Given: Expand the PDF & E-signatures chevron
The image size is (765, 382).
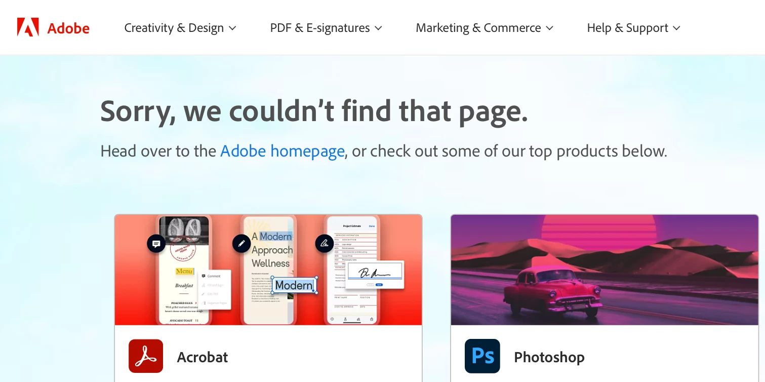Looking at the screenshot, I should [378, 28].
